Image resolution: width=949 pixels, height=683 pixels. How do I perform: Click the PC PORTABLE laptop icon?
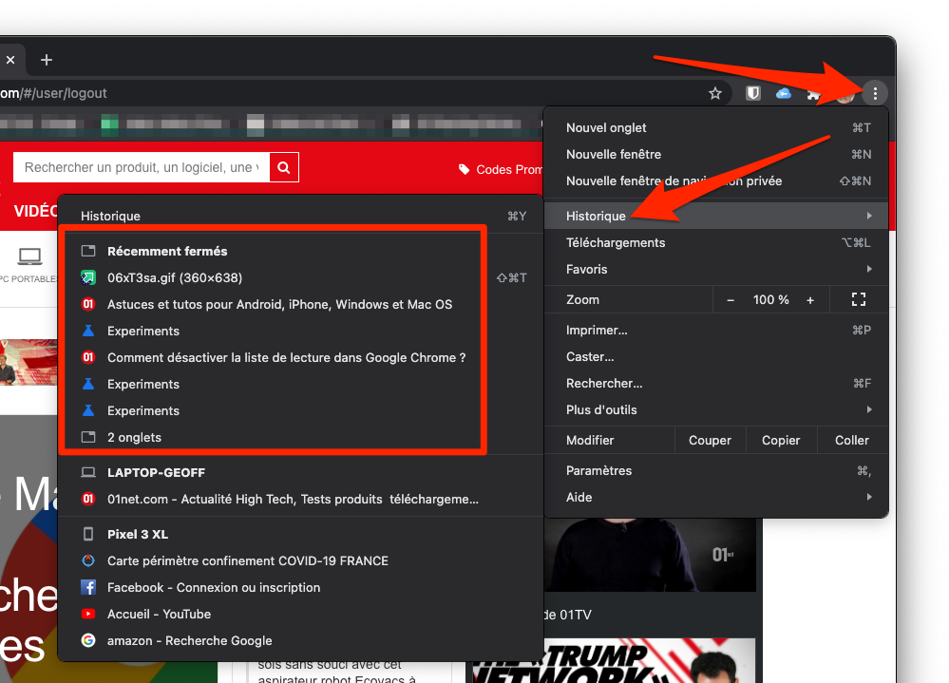pyautogui.click(x=29, y=256)
